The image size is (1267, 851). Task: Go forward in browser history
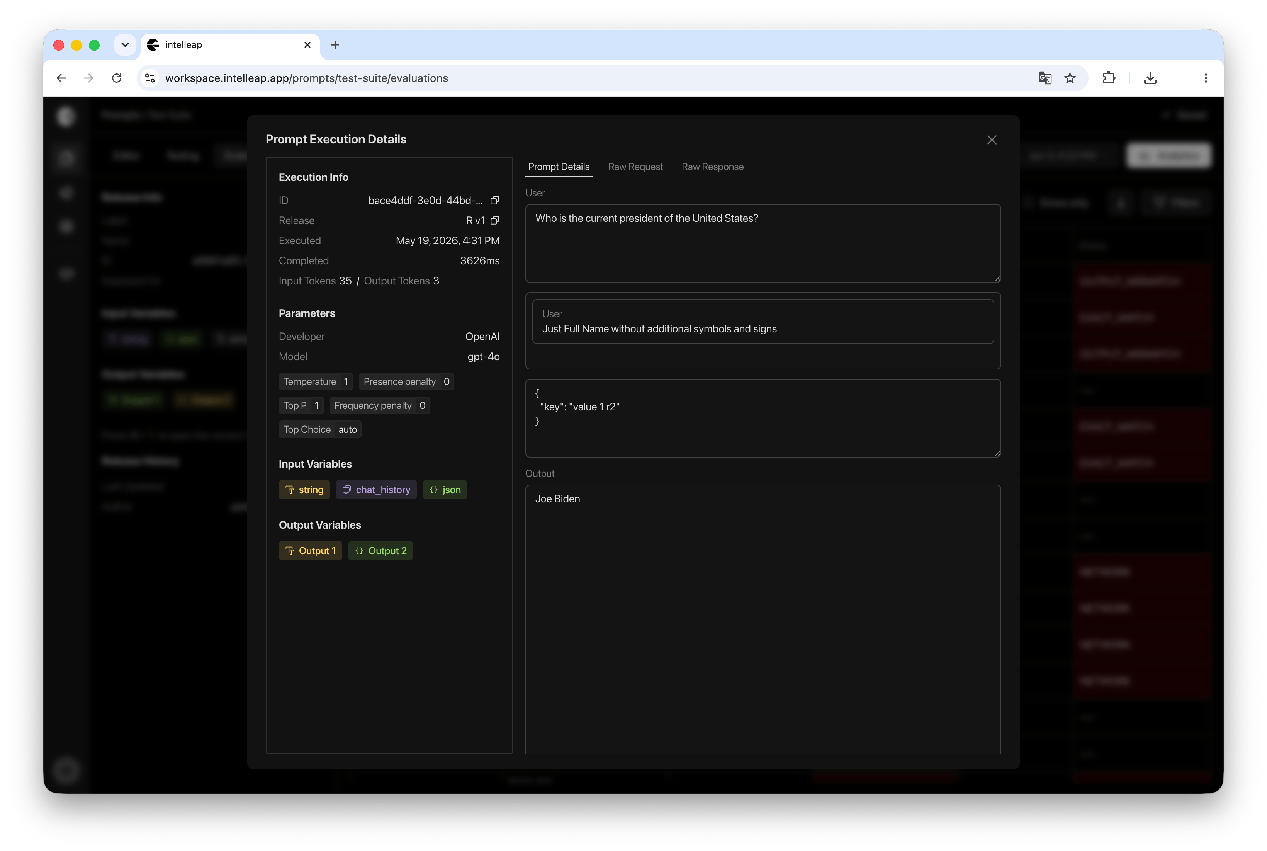pyautogui.click(x=89, y=78)
